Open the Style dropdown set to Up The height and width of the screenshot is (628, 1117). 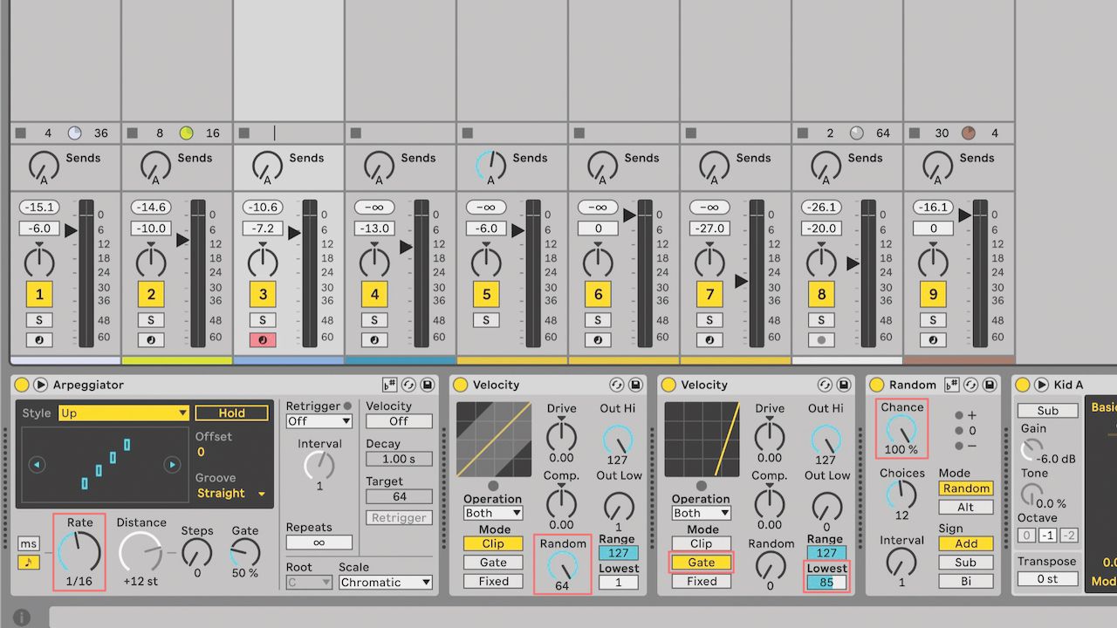pos(122,413)
